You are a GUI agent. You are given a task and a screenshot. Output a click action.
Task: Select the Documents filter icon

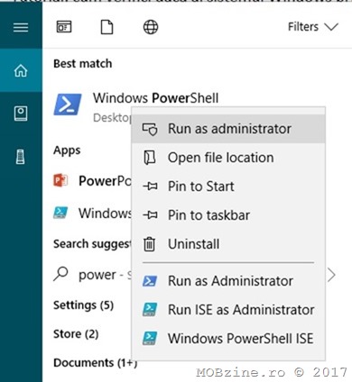coord(107,27)
